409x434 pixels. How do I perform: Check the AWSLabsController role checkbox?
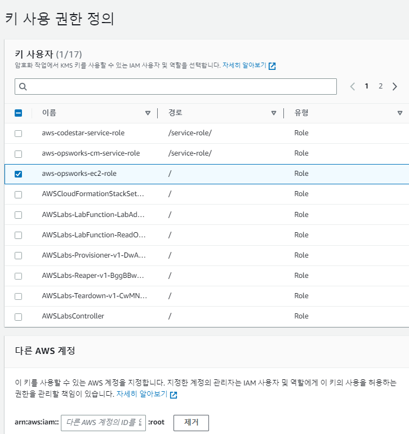[18, 317]
